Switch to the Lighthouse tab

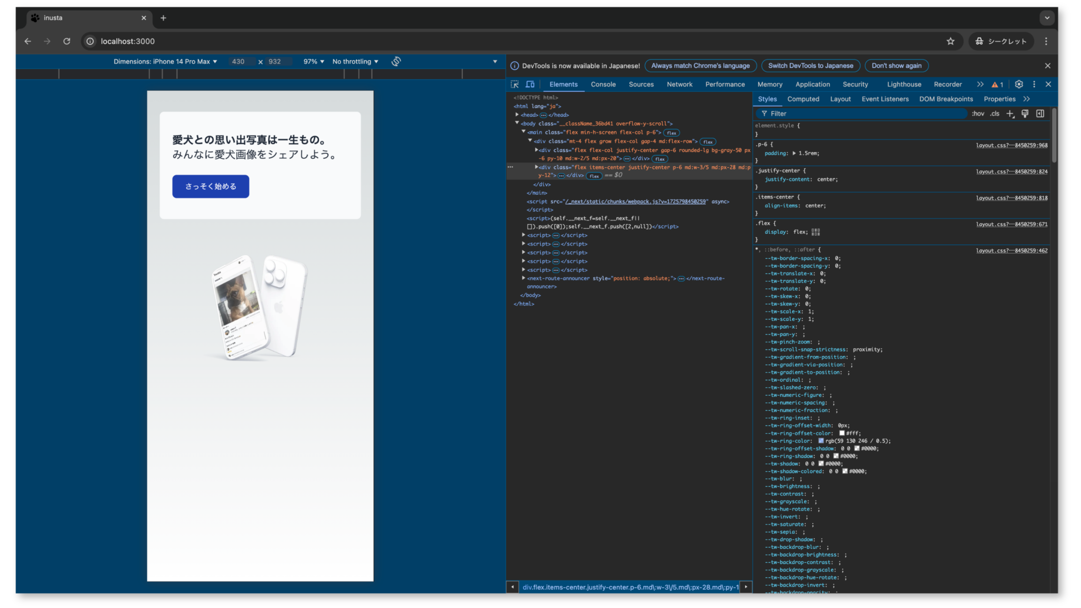(904, 84)
